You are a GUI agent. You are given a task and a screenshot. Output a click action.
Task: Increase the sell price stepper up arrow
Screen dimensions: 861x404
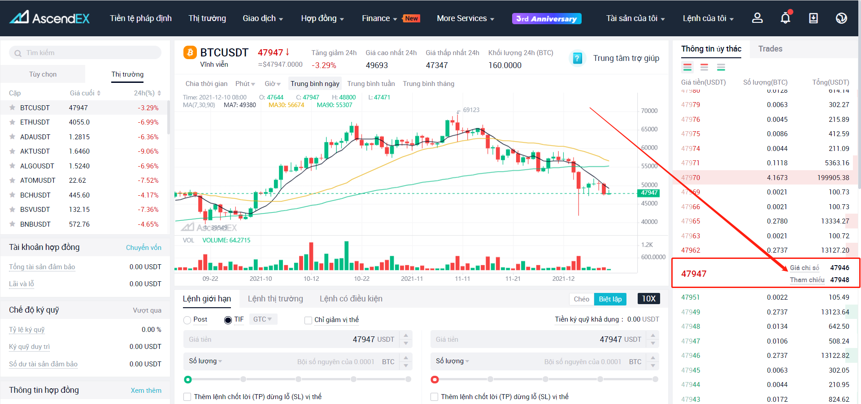(653, 335)
